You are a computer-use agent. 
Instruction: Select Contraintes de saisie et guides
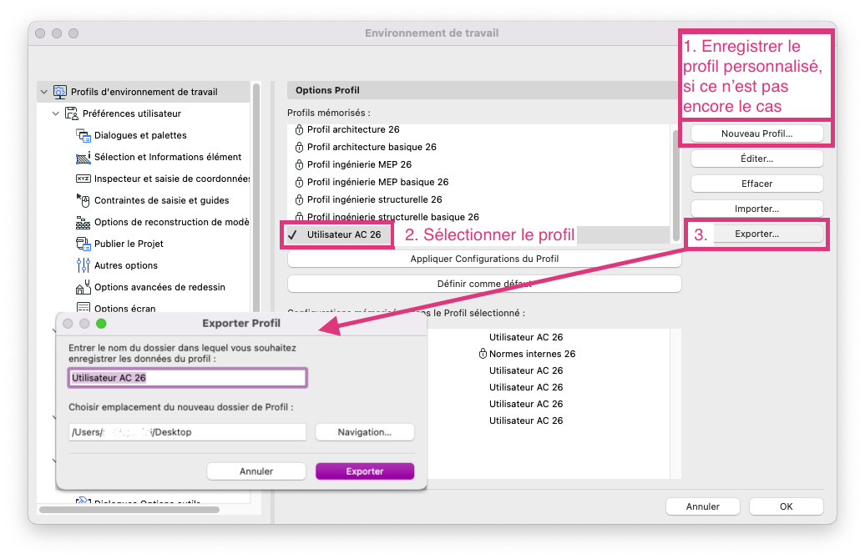[162, 200]
